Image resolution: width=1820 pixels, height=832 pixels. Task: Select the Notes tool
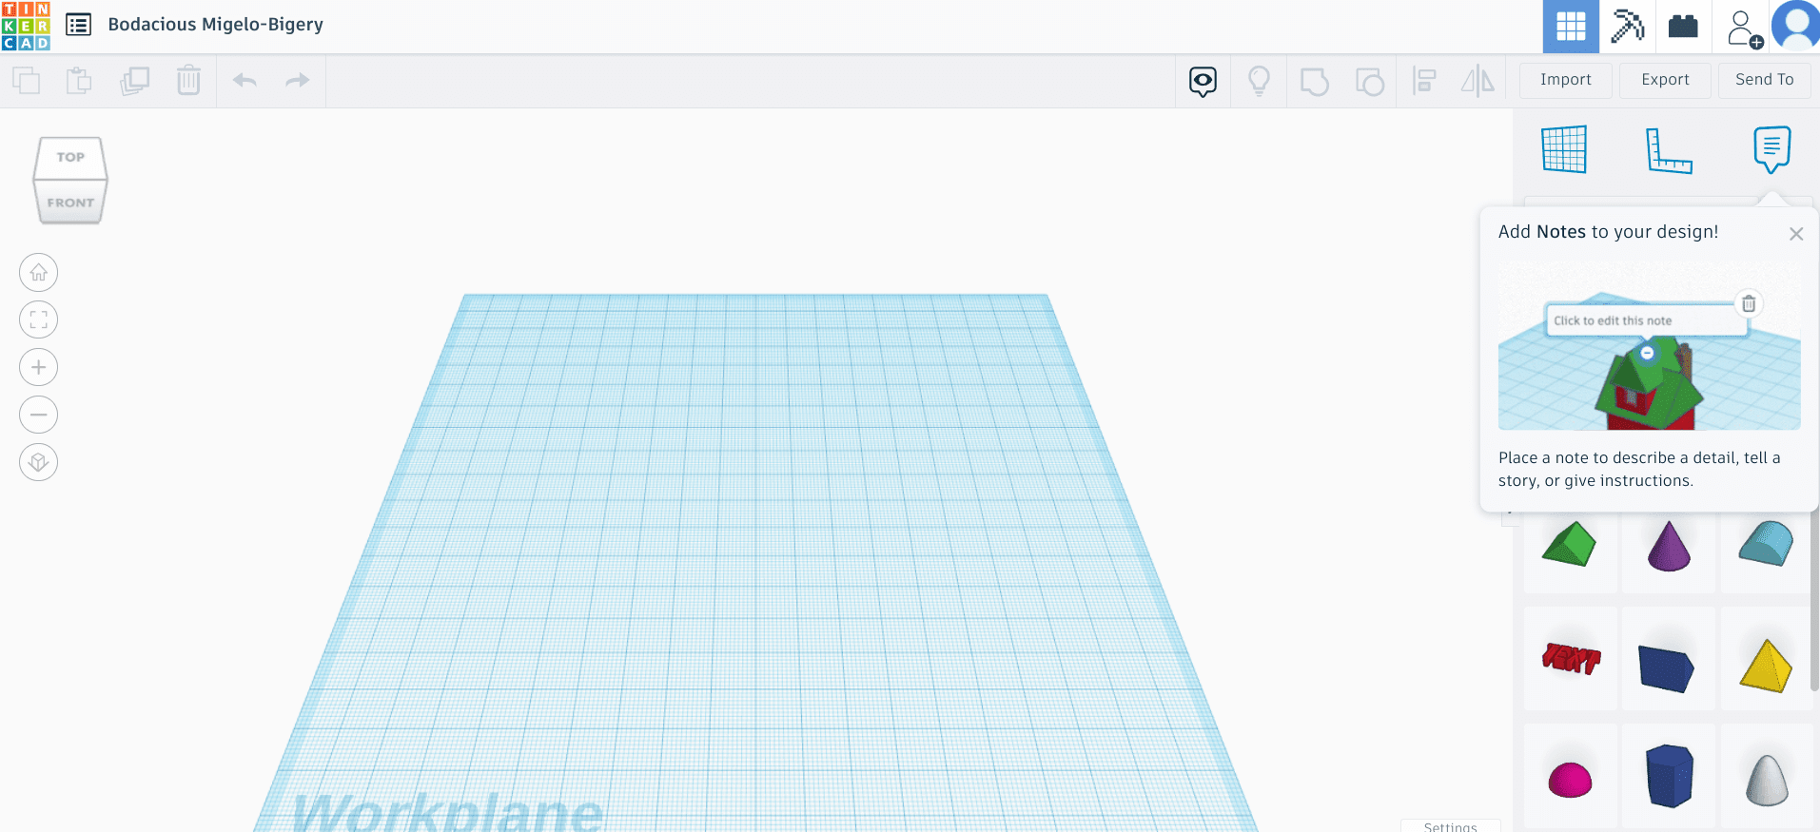1771,149
